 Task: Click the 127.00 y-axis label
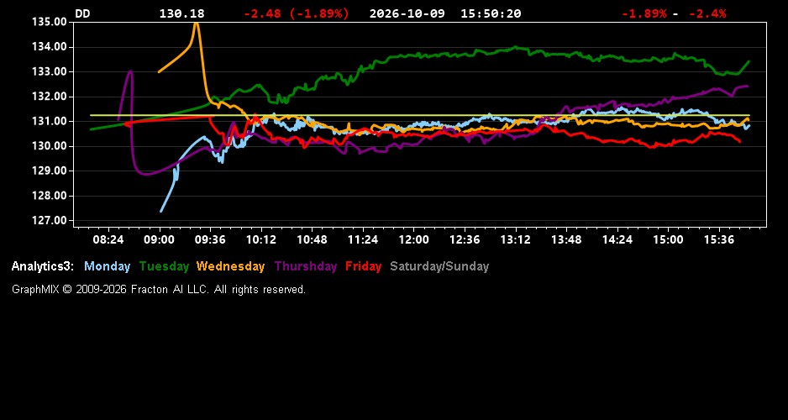coord(49,221)
